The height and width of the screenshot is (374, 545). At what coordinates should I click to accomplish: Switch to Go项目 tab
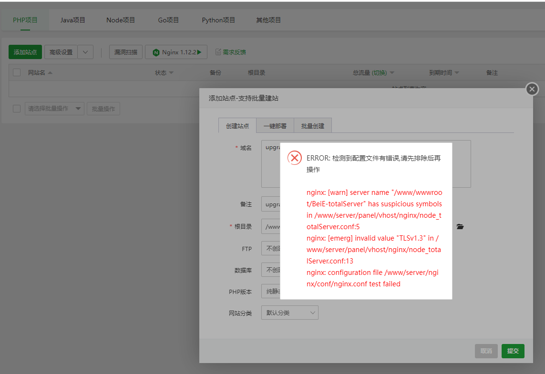click(x=168, y=20)
